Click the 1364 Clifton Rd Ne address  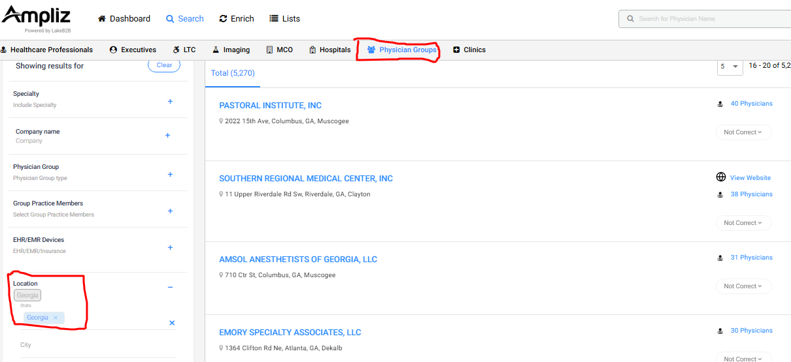(283, 348)
